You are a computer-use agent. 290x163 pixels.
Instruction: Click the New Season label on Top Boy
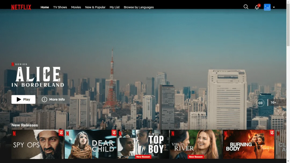pyautogui.click(x=143, y=157)
